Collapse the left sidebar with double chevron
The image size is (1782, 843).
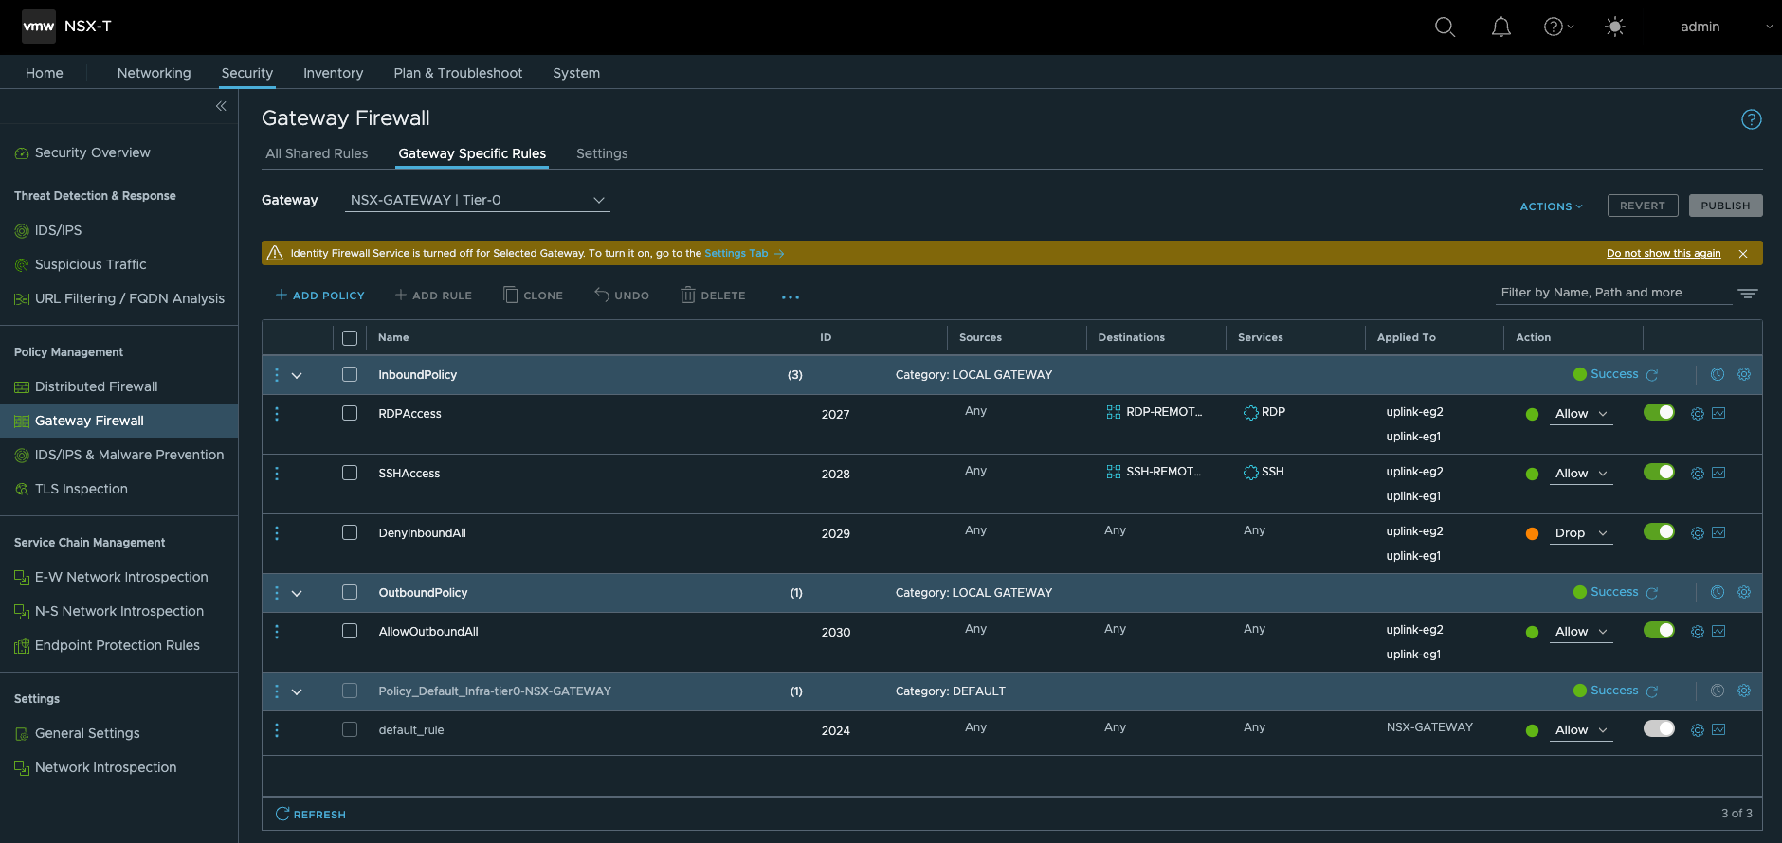click(x=221, y=106)
